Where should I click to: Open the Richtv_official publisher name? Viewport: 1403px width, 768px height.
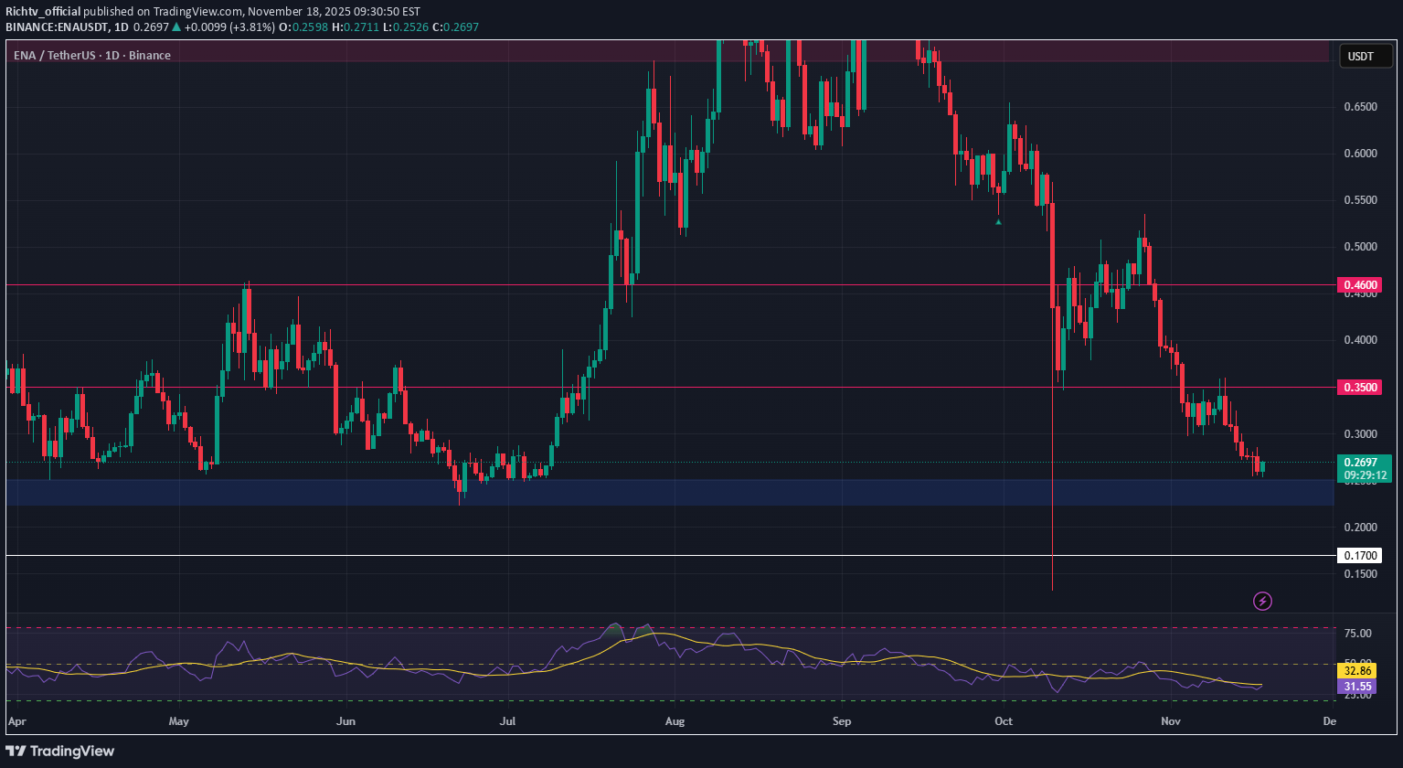[43, 11]
